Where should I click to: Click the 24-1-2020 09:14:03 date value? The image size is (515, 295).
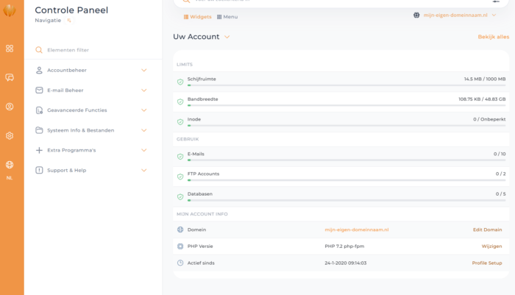(346, 263)
